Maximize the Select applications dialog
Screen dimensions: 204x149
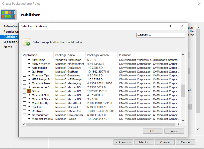coord(169,26)
